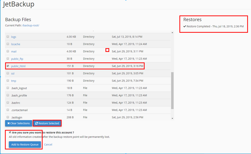Uncheck the public_html directory checkbox
The height and width of the screenshot is (154, 251).
8,66
